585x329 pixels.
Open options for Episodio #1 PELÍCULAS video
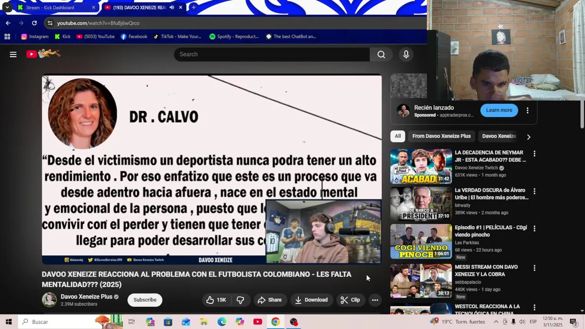[534, 228]
